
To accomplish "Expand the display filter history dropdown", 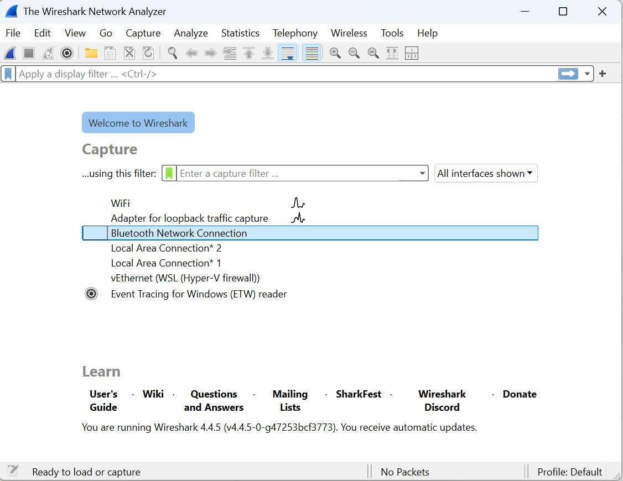I will pos(587,74).
